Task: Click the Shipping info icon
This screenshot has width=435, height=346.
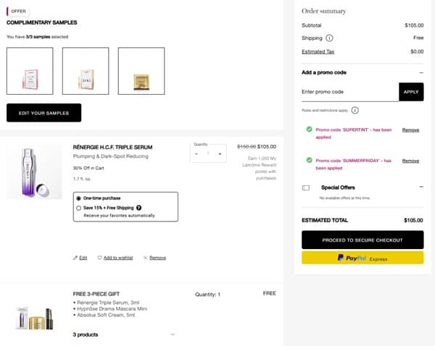Action: (x=330, y=38)
